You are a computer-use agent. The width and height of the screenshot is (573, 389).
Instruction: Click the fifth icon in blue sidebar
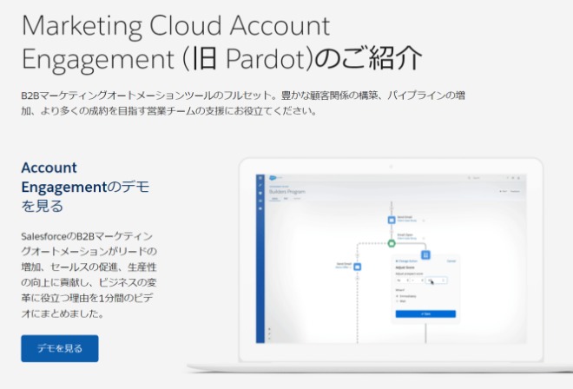pos(259,209)
